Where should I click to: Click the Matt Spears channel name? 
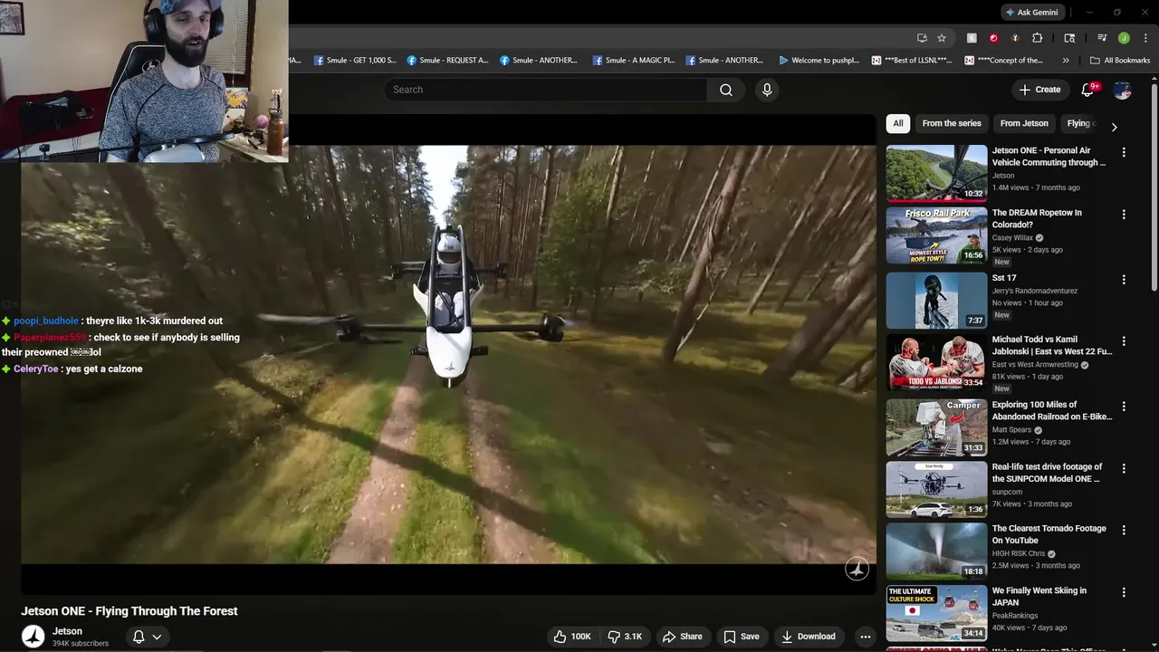(1011, 430)
